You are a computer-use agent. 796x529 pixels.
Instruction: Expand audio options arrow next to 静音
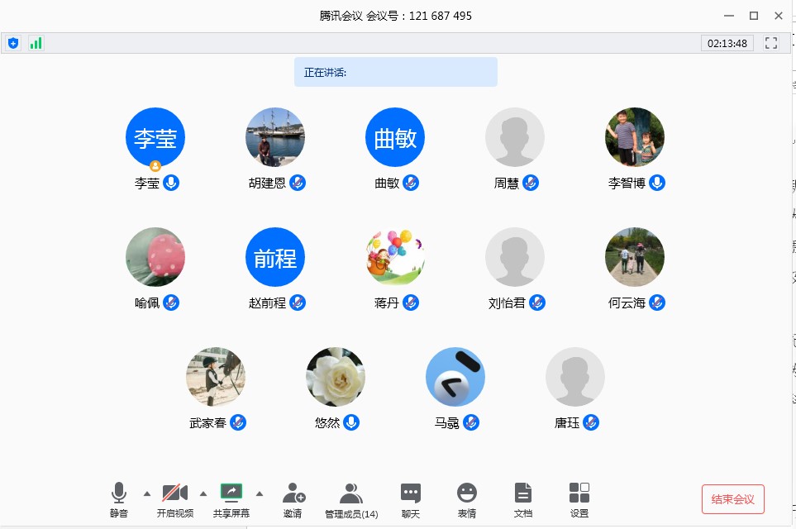pos(147,493)
